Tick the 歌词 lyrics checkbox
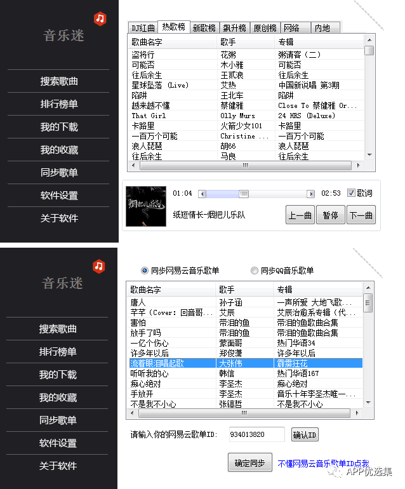 pyautogui.click(x=351, y=193)
